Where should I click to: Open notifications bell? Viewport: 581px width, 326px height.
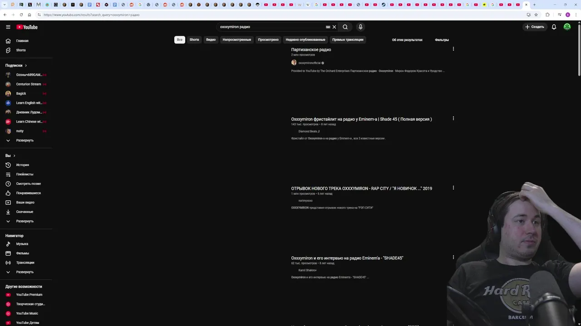point(554,27)
